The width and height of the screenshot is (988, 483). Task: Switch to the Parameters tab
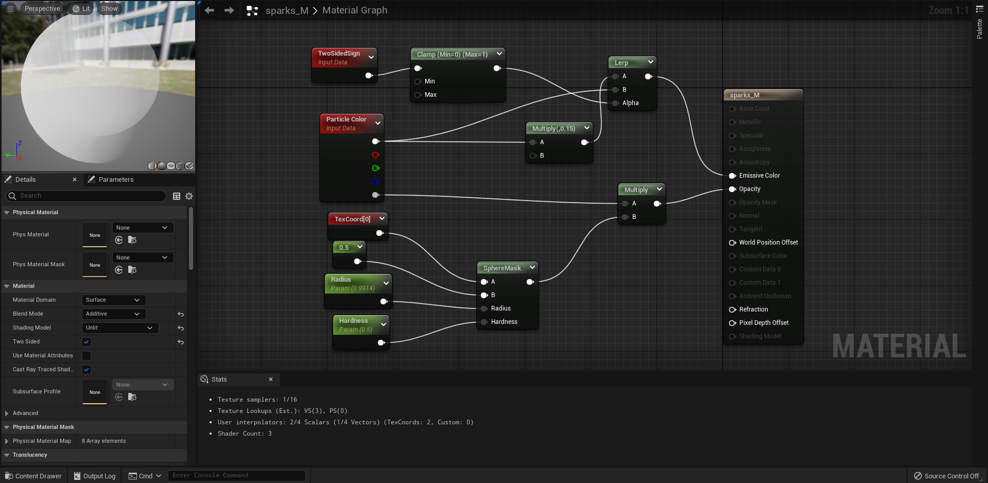(115, 180)
